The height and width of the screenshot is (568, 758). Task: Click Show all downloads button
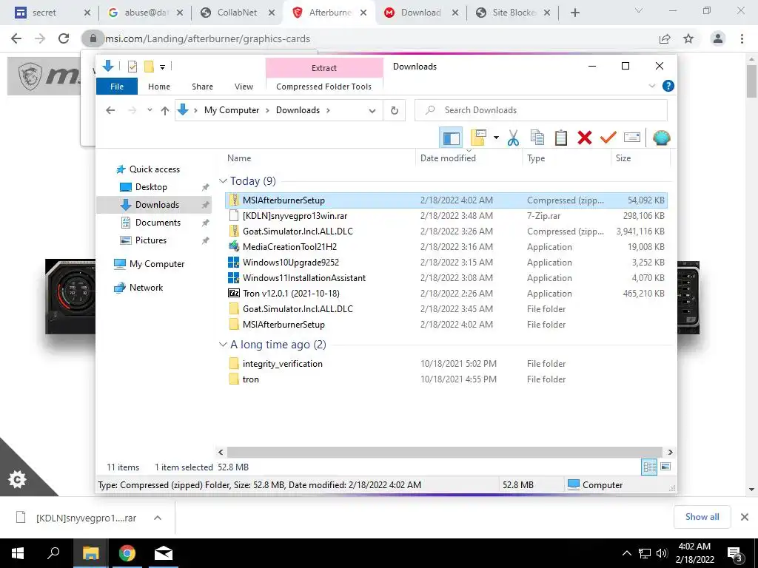click(702, 517)
